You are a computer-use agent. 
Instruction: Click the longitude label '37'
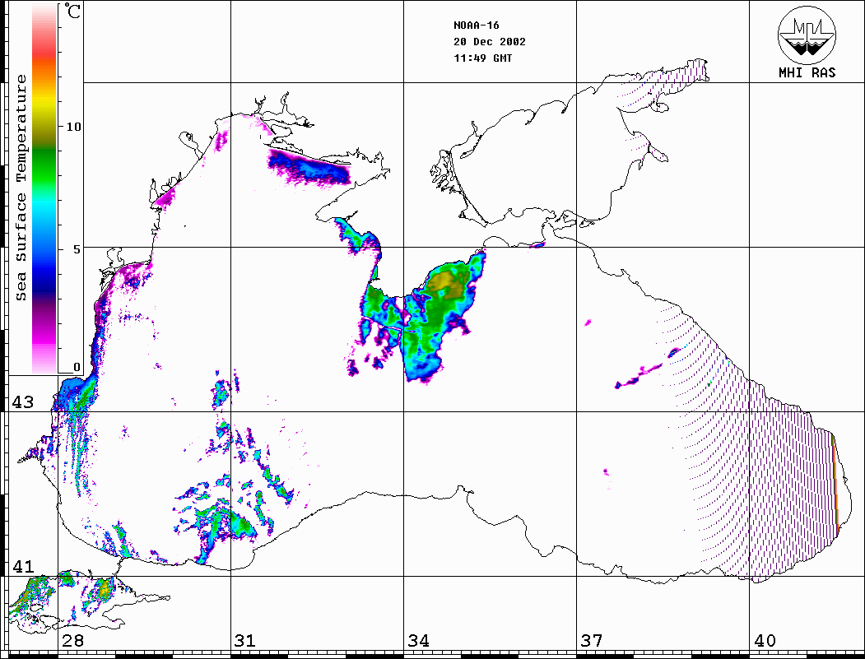[592, 641]
